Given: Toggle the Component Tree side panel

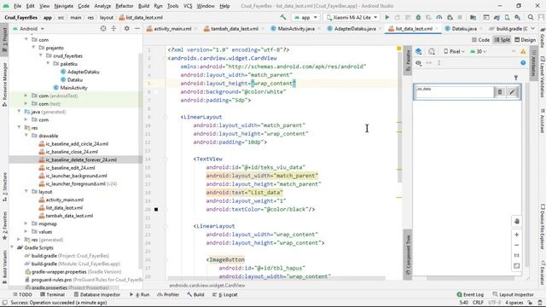Looking at the screenshot, I should 408,255.
